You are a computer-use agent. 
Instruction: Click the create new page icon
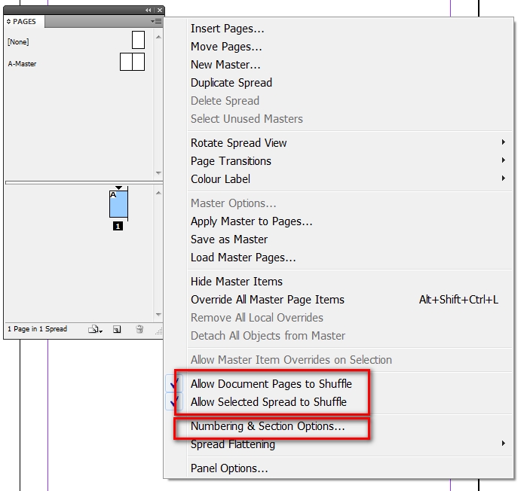click(117, 329)
